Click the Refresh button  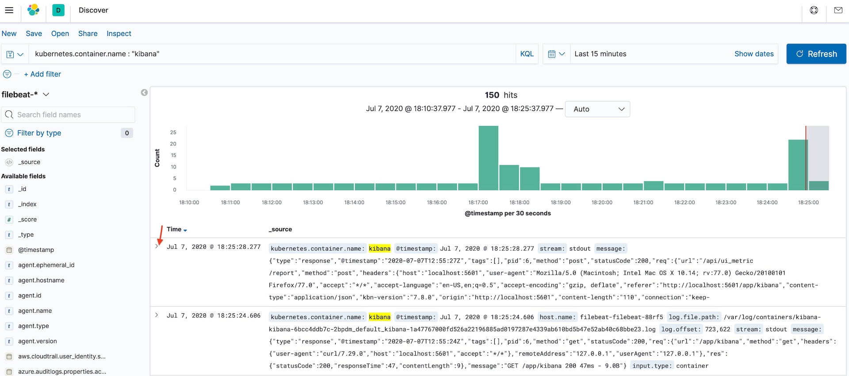[816, 54]
